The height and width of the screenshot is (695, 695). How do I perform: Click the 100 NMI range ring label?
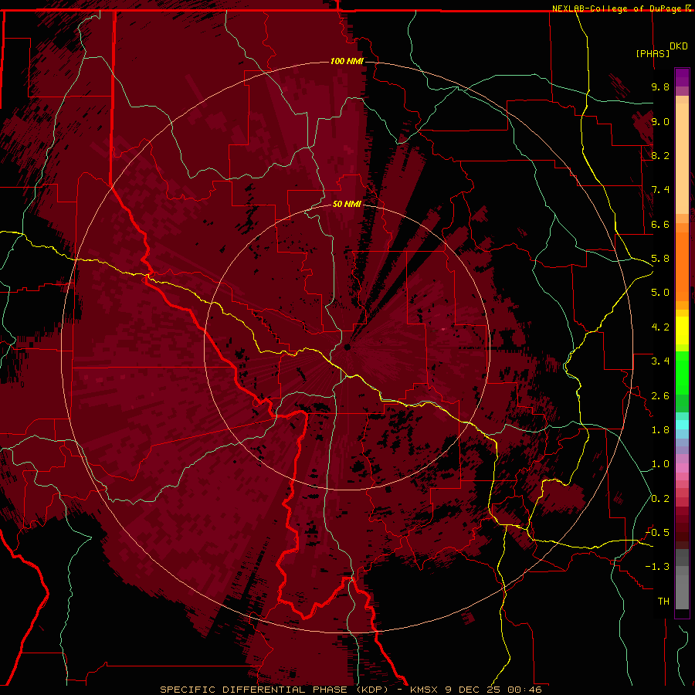tap(347, 61)
